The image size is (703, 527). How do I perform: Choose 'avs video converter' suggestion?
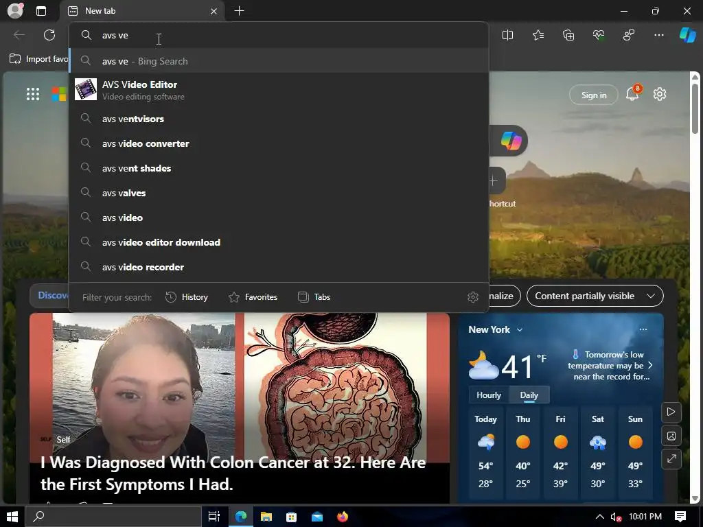(279, 143)
